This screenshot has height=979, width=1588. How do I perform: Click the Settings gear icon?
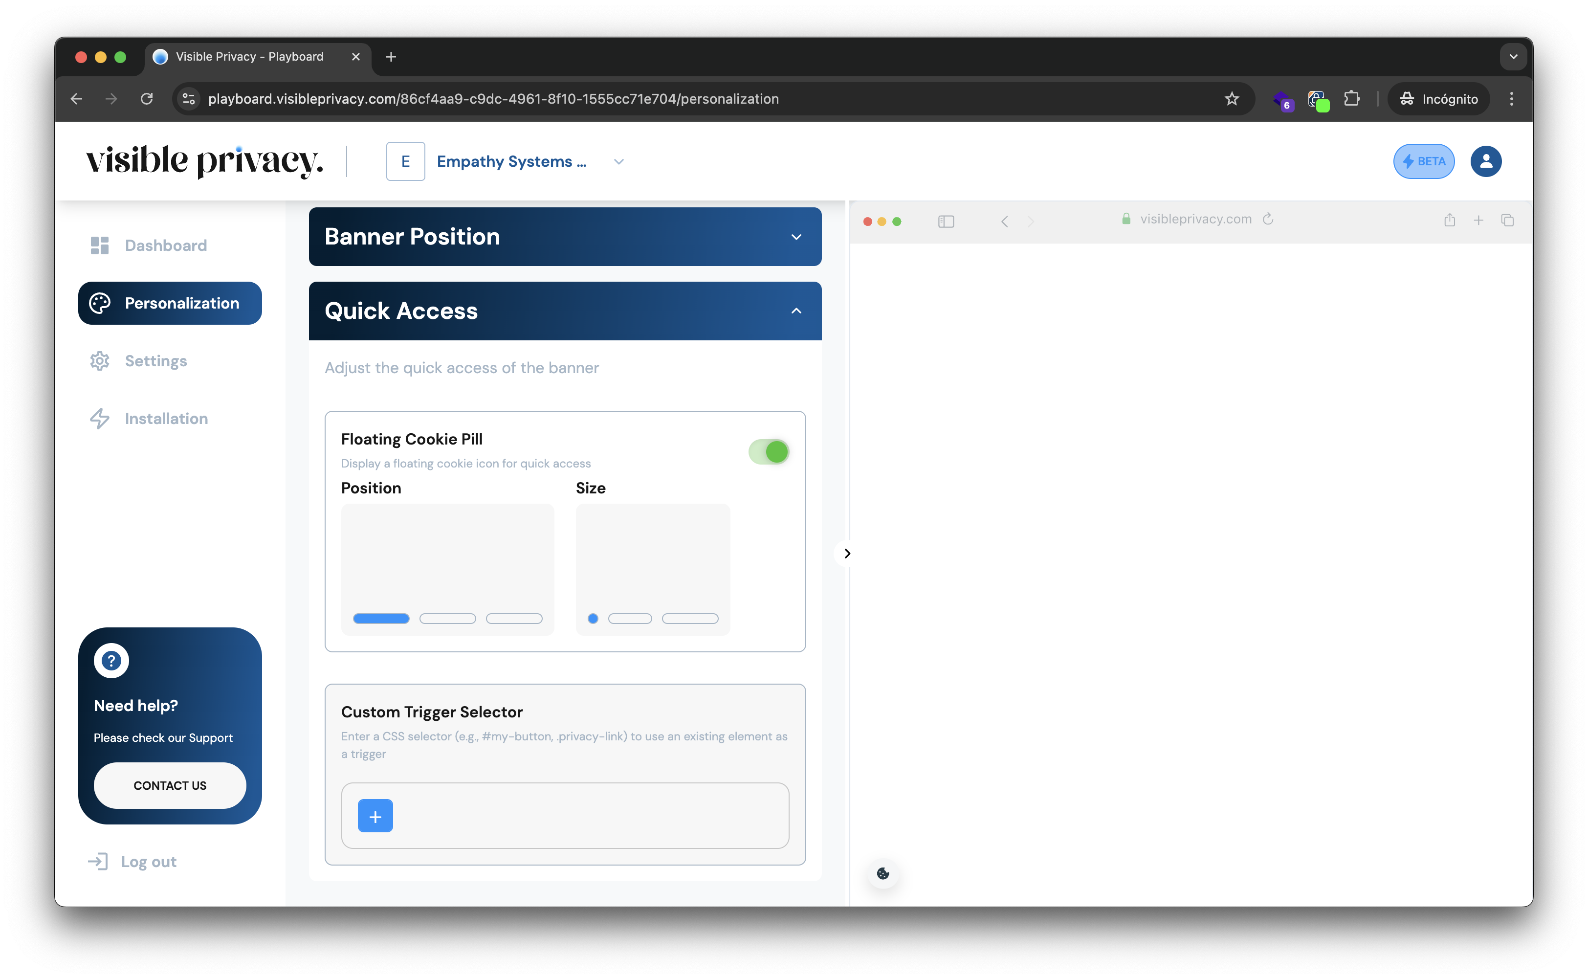[x=100, y=361]
